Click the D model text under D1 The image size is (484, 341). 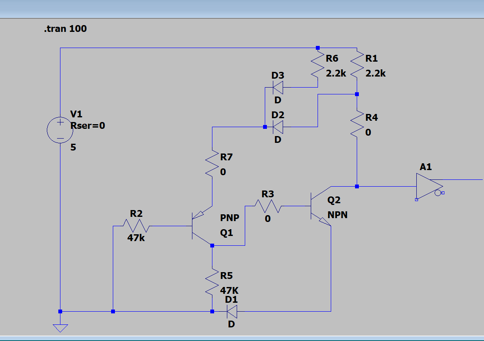tap(232, 324)
